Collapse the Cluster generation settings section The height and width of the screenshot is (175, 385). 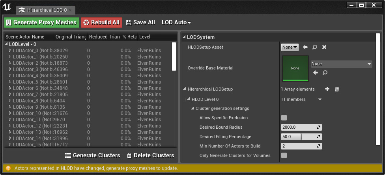pyautogui.click(x=193, y=108)
